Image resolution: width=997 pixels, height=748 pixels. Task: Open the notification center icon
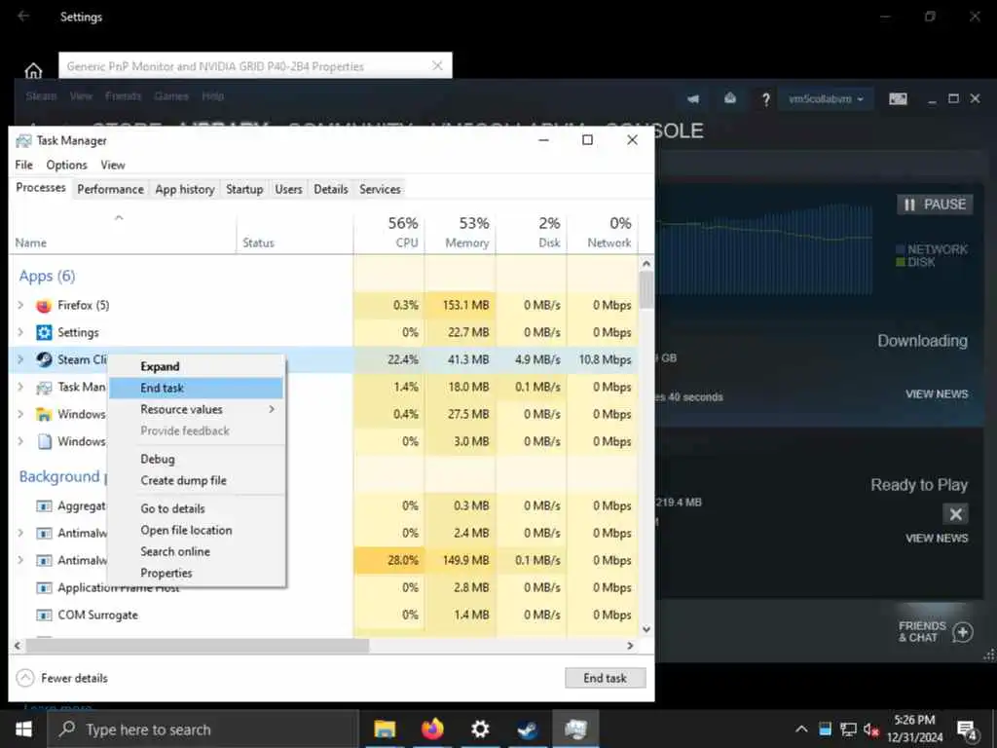tap(967, 730)
